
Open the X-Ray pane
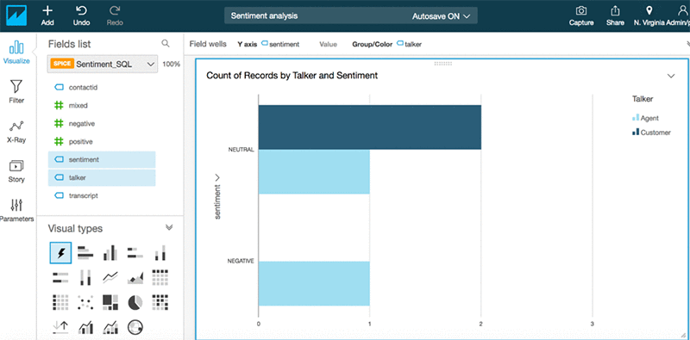[x=16, y=132]
